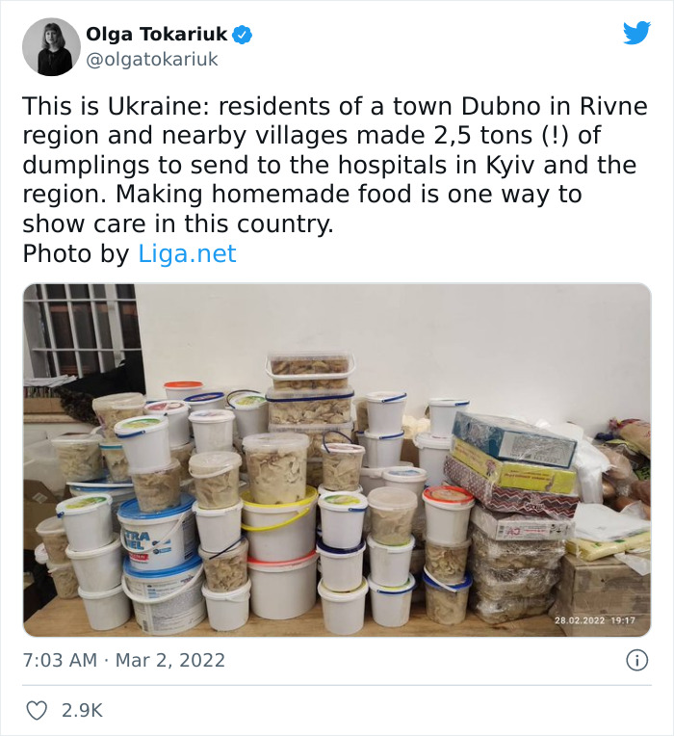
Task: Click the Twitter bird logo
Action: [636, 33]
